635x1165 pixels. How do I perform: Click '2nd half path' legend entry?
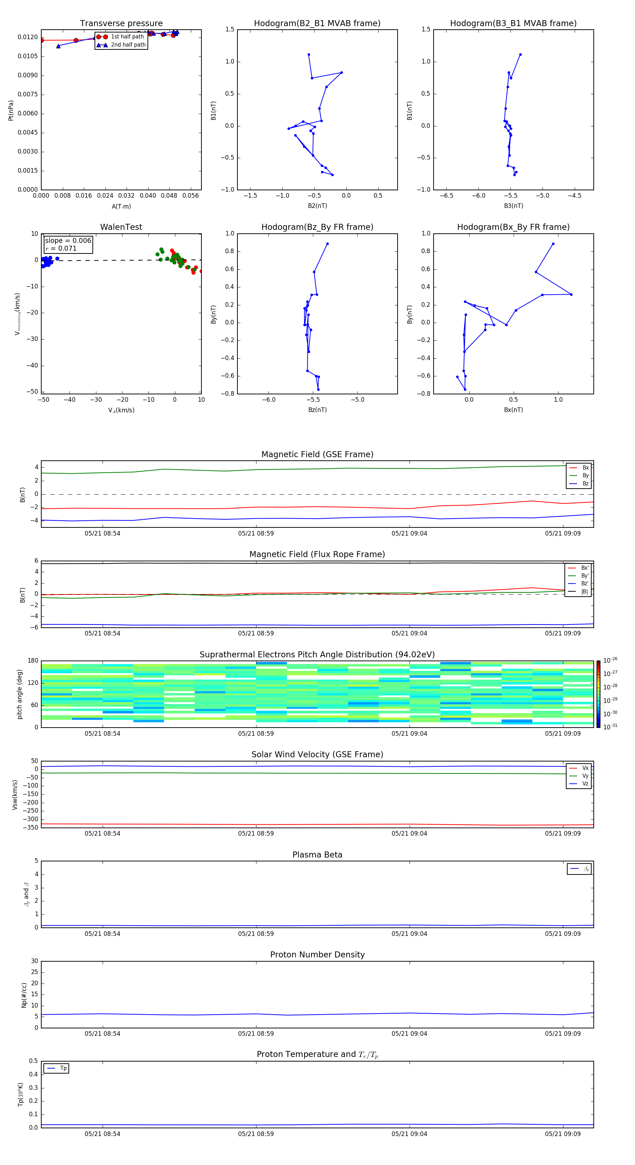(121, 45)
